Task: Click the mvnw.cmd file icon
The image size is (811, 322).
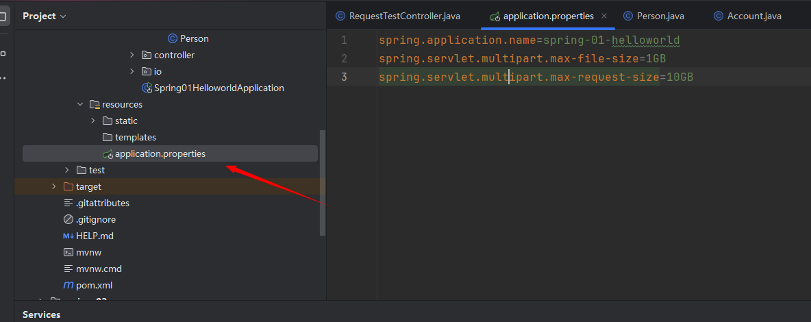Action: [x=68, y=269]
